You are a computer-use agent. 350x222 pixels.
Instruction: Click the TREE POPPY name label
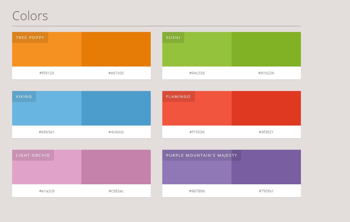click(x=30, y=37)
